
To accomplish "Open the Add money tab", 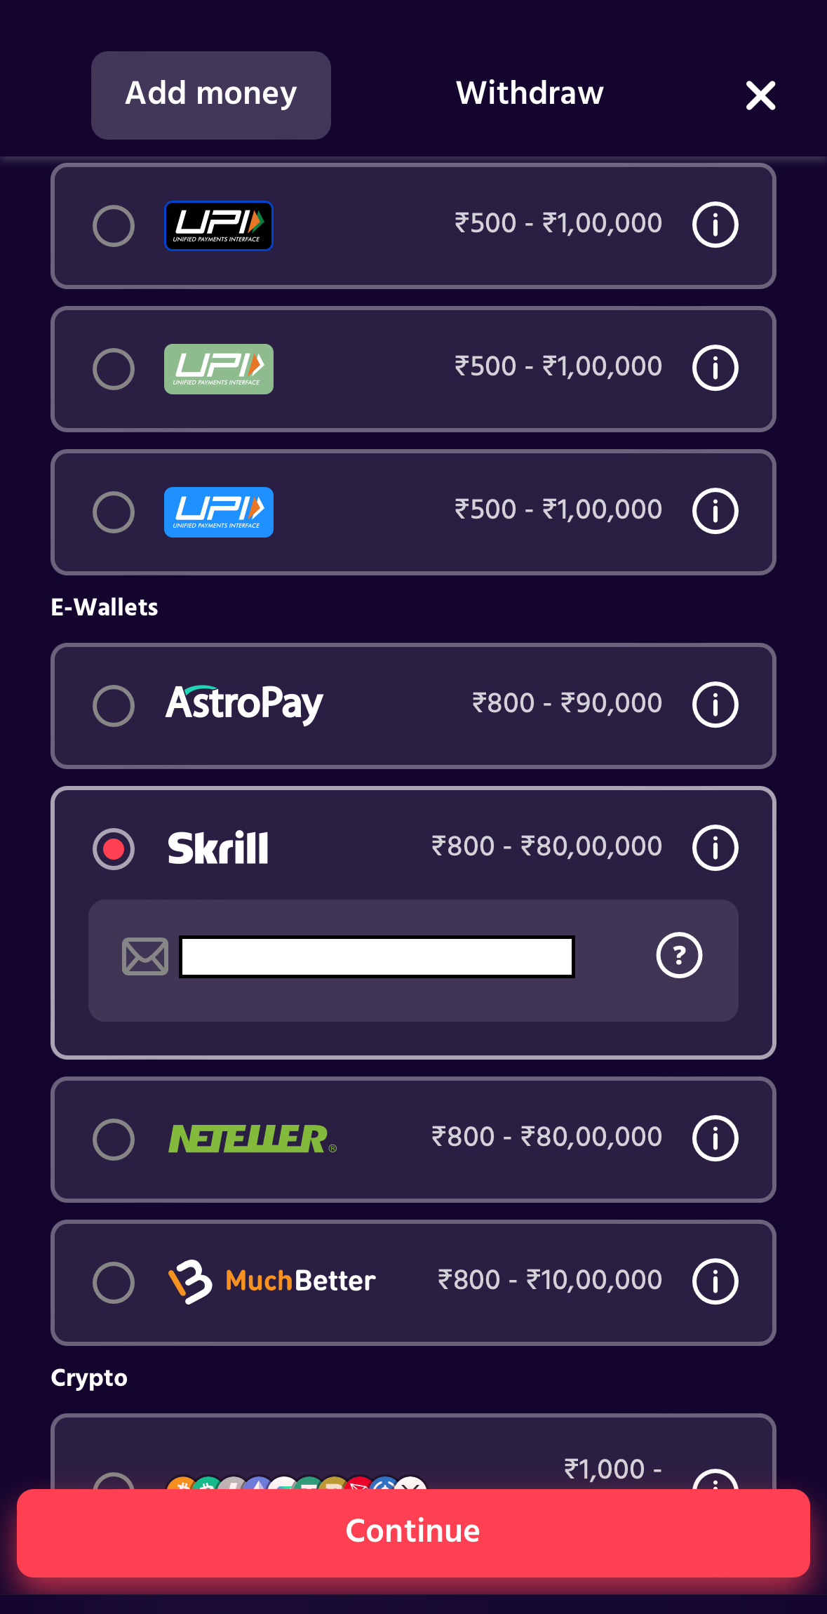I will pos(210,93).
